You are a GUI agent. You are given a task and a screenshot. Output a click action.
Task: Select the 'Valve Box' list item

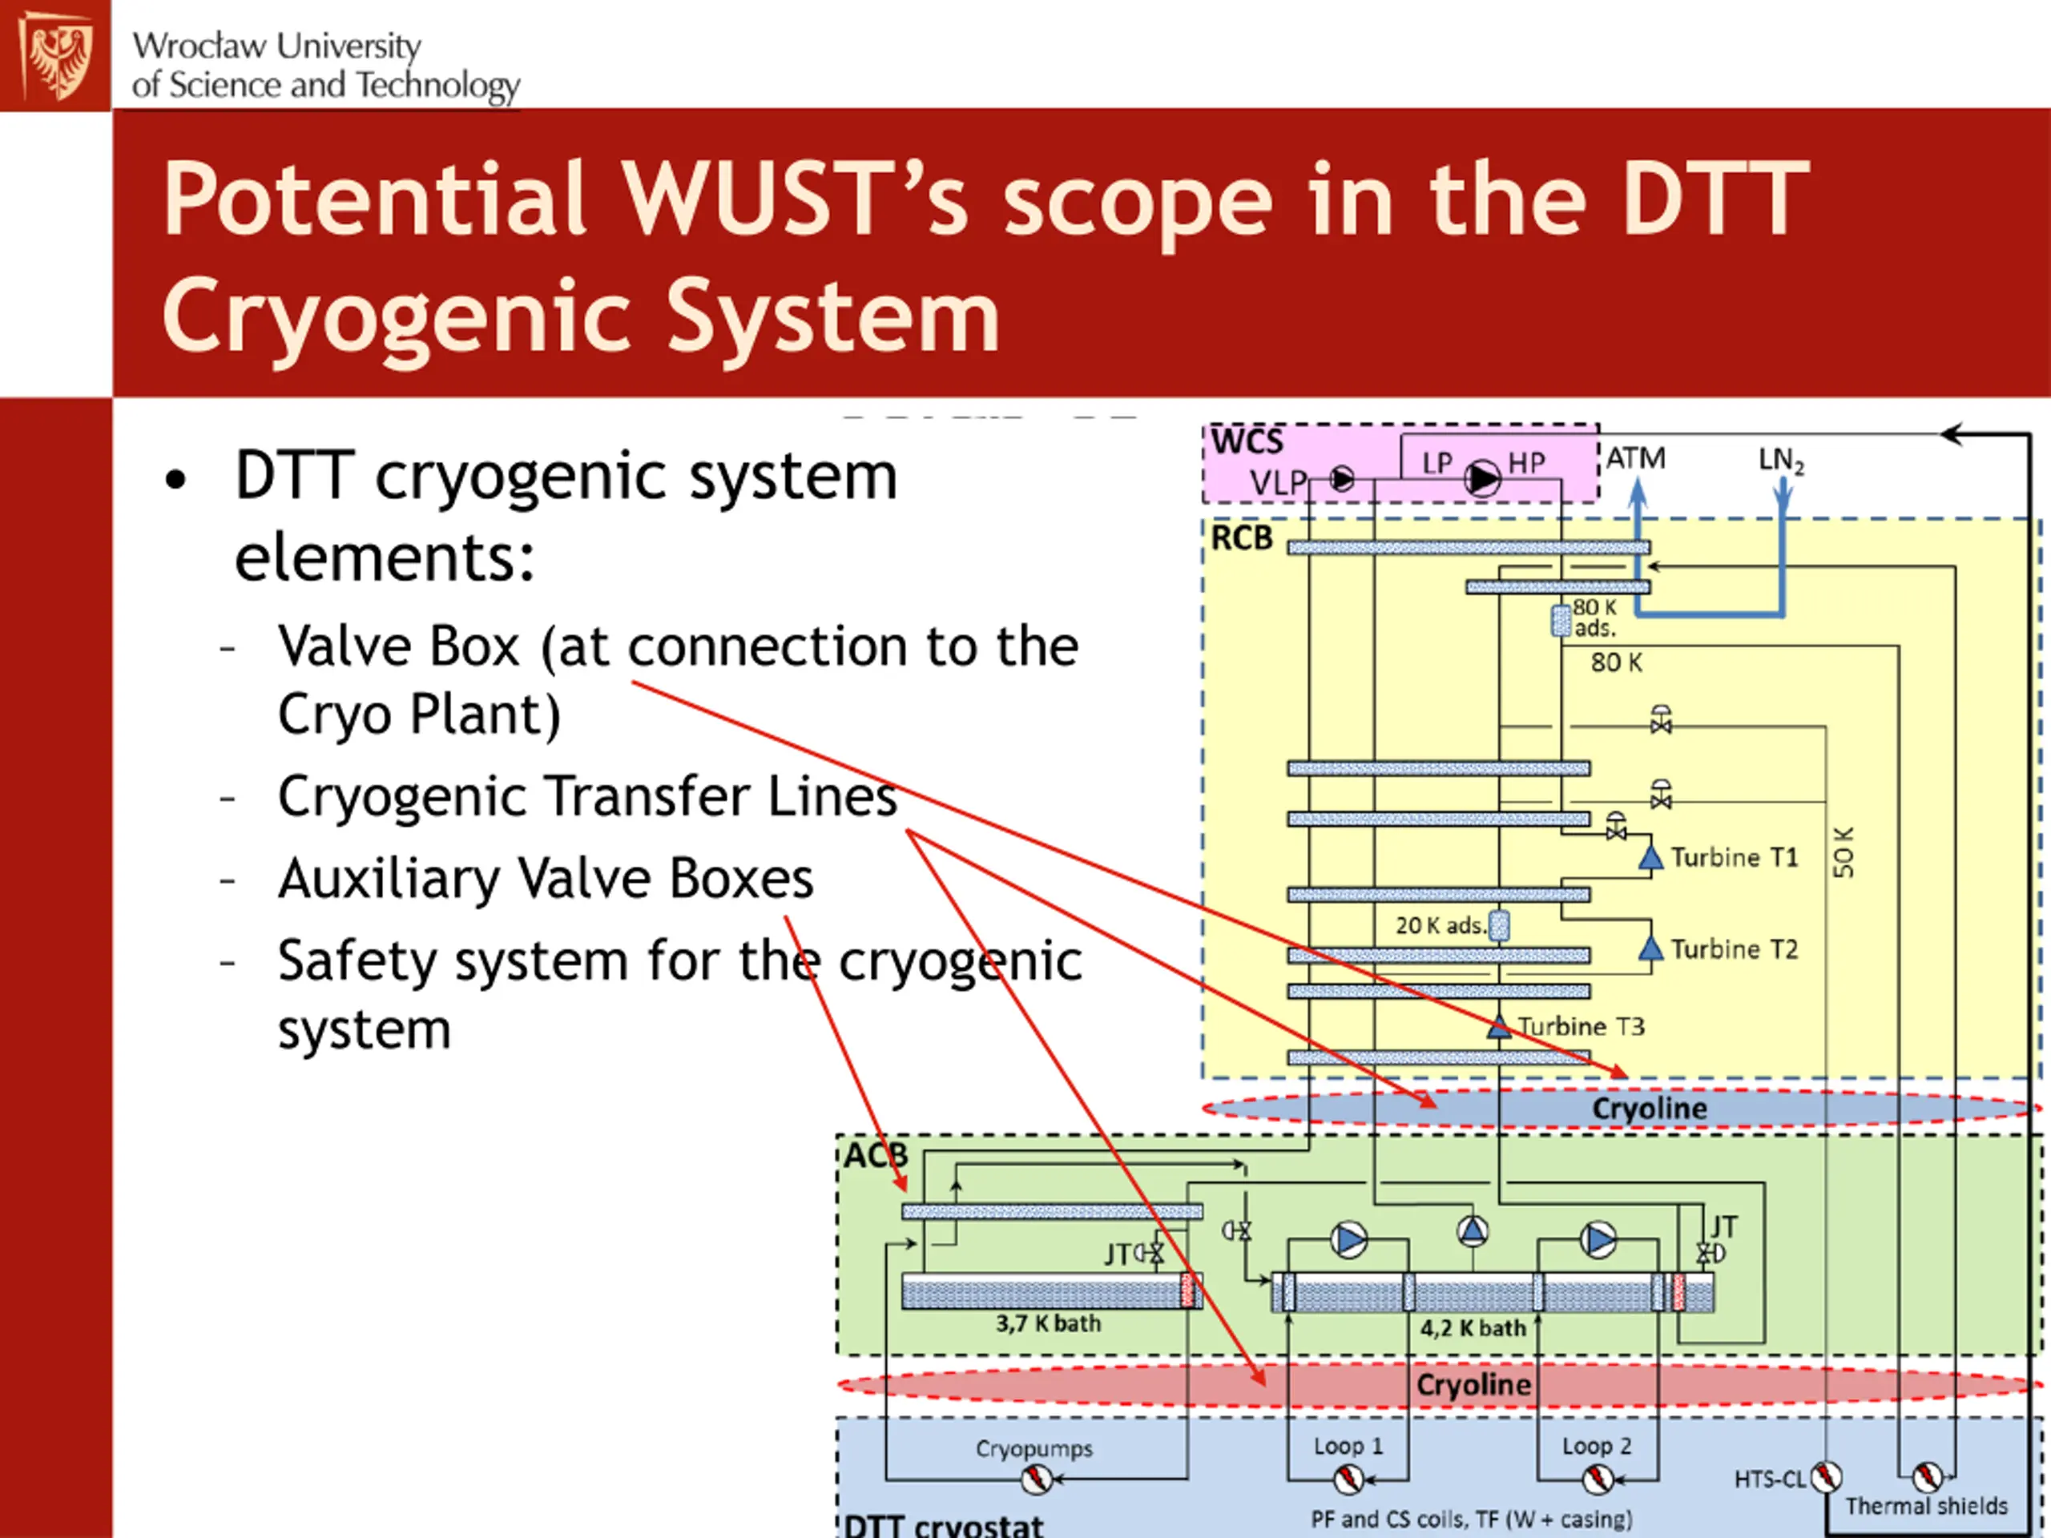[x=679, y=679]
